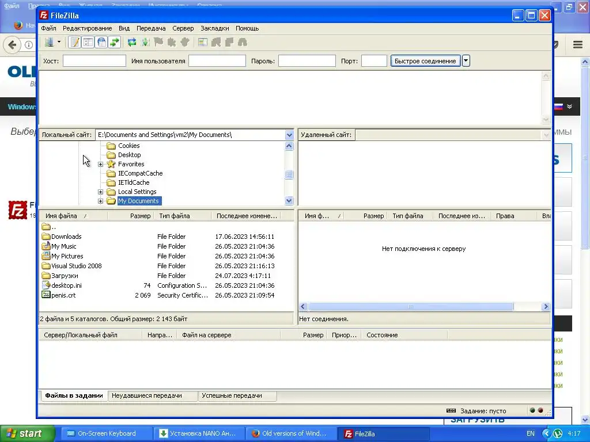Sort local files by Имя файла header
Viewport: 590px width, 442px height.
73,216
